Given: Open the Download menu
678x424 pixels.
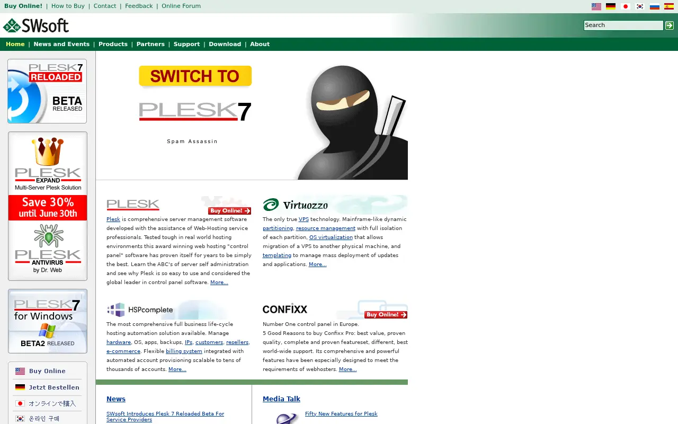Looking at the screenshot, I should click(225, 45).
